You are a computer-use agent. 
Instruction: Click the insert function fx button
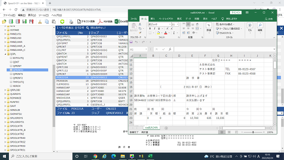click(x=170, y=49)
